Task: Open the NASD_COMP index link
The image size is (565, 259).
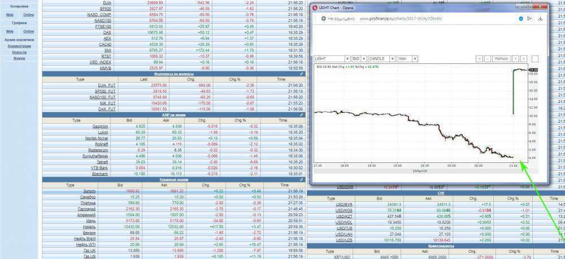Action: pos(99,15)
